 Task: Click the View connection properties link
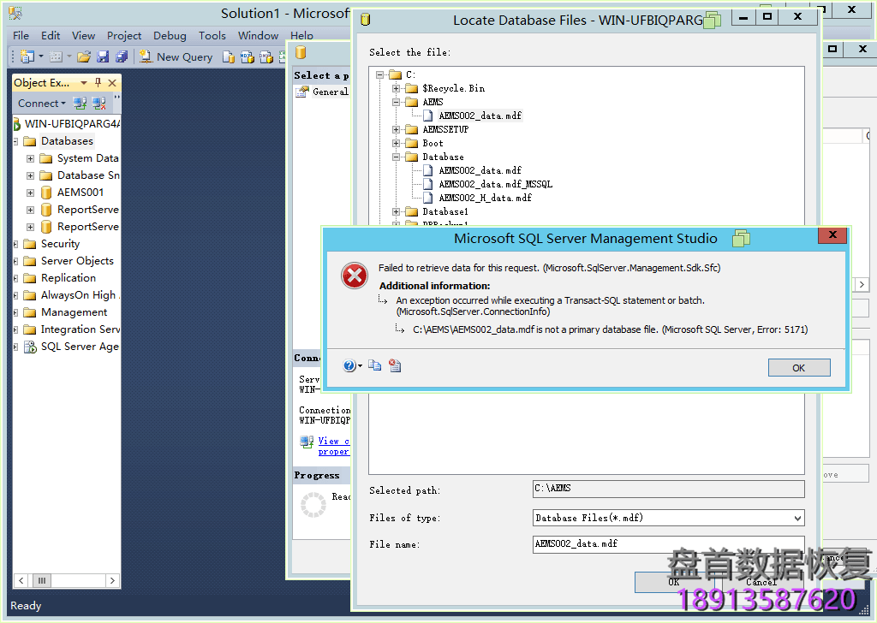[333, 446]
